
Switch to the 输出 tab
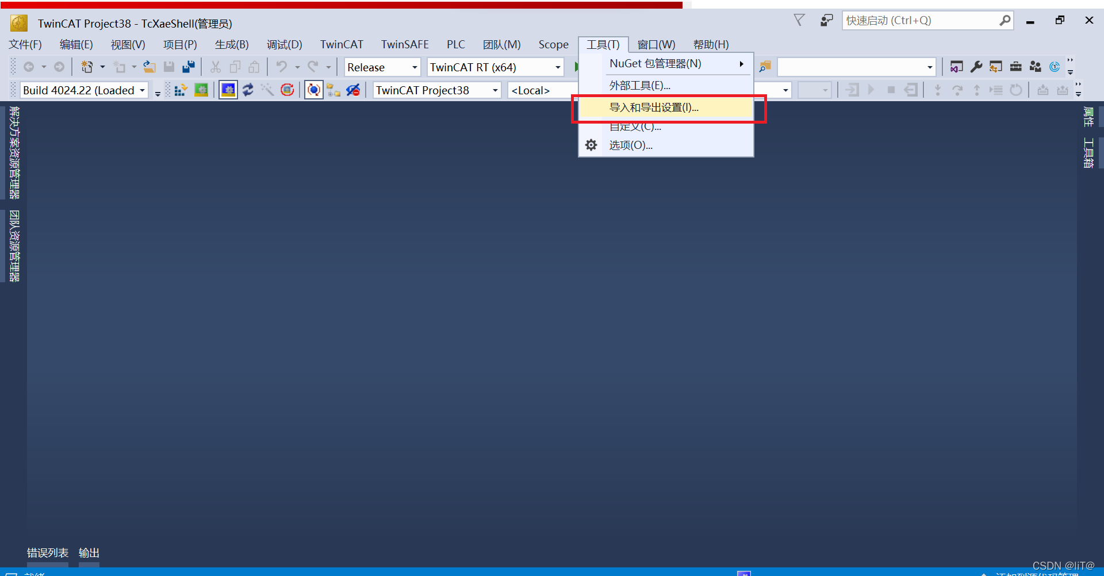(89, 553)
